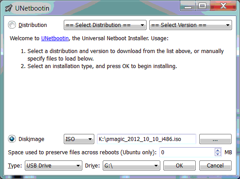Click the persistence space MB field
This screenshot has width=240, height=179.
(x=187, y=152)
